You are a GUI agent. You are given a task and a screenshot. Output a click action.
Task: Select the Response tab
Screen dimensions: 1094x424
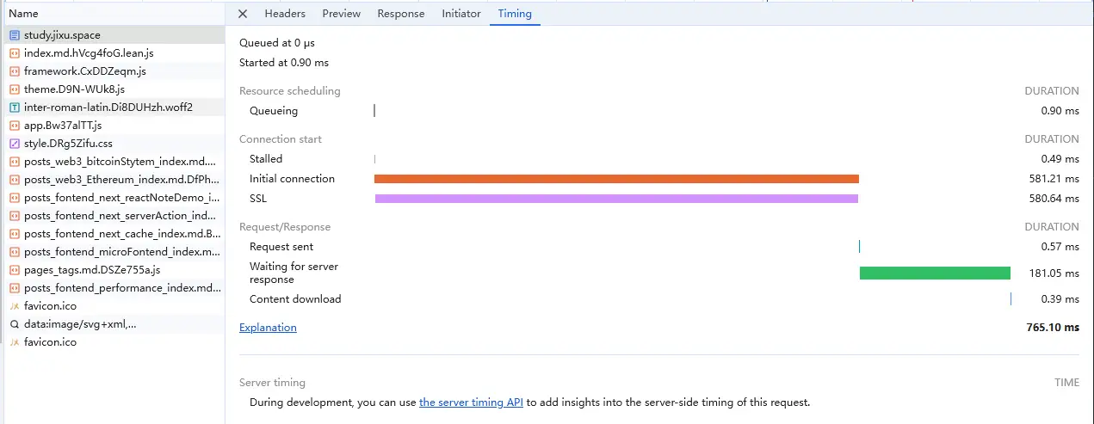401,14
